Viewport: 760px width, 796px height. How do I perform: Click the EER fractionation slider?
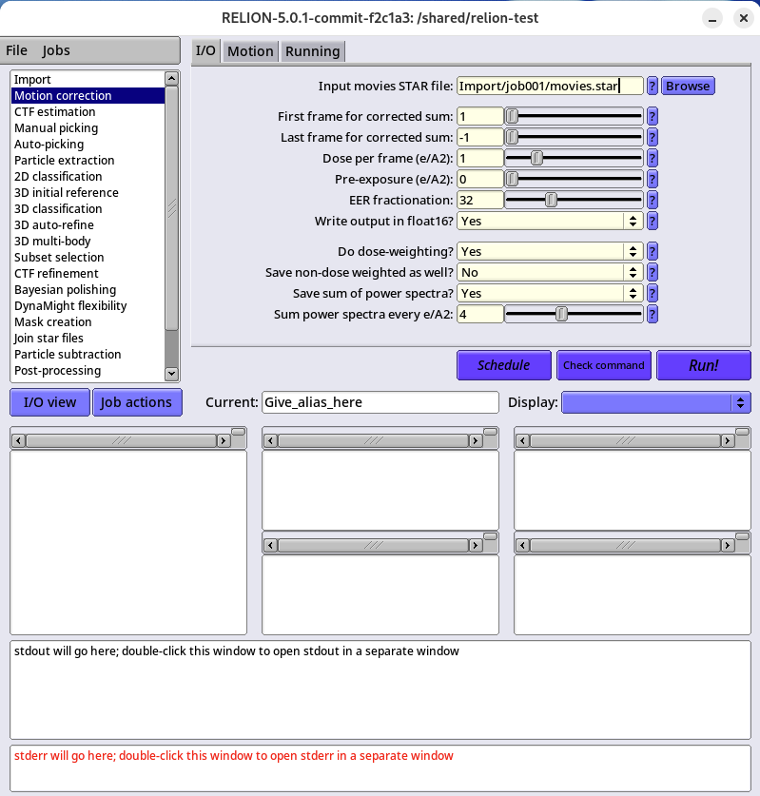pos(574,200)
